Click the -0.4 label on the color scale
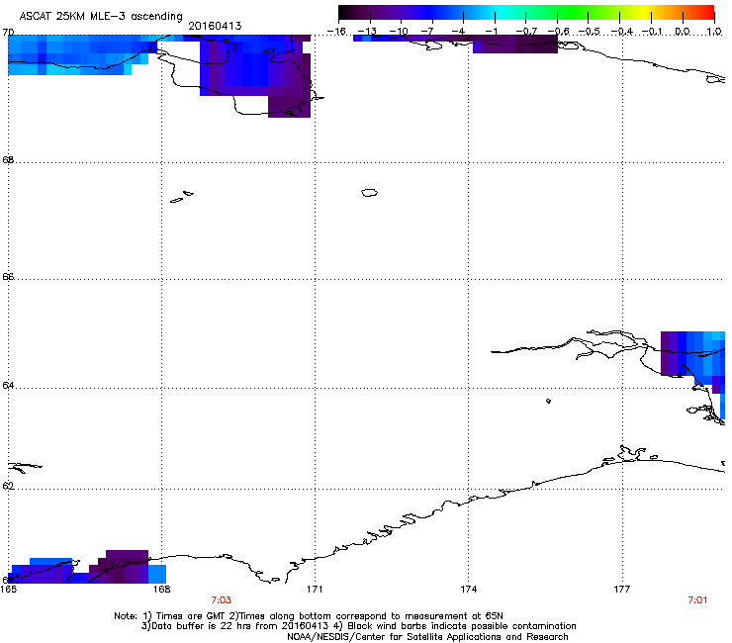732x643 pixels. click(x=621, y=32)
